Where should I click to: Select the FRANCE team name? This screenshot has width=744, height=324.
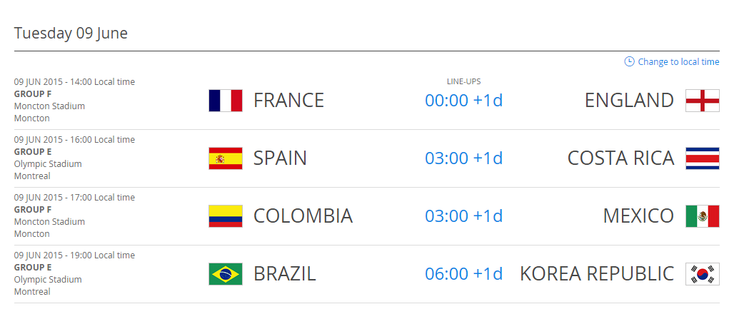click(x=288, y=101)
